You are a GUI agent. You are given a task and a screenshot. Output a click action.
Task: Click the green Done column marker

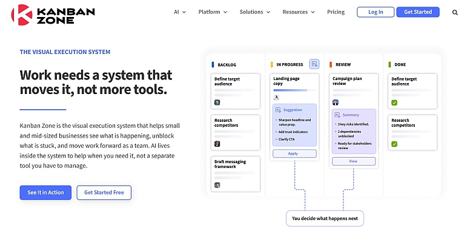389,64
